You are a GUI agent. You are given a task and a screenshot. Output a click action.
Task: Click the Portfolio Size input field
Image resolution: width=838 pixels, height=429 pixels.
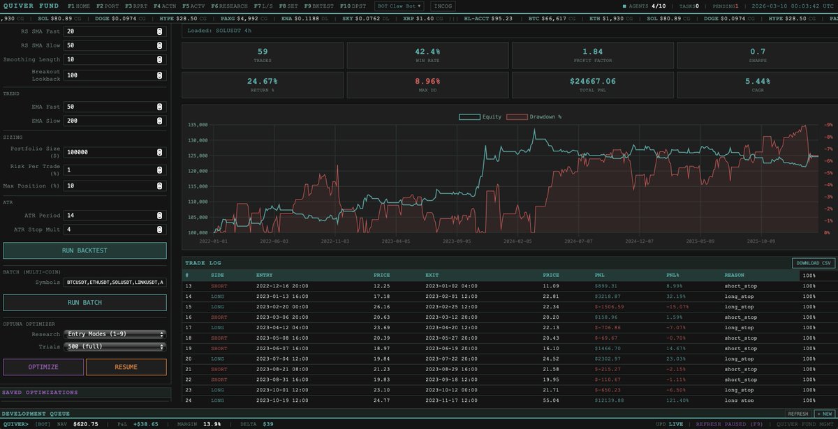[x=115, y=151]
